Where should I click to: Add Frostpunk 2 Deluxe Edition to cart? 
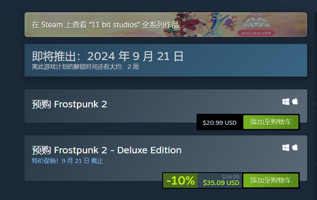(x=271, y=180)
